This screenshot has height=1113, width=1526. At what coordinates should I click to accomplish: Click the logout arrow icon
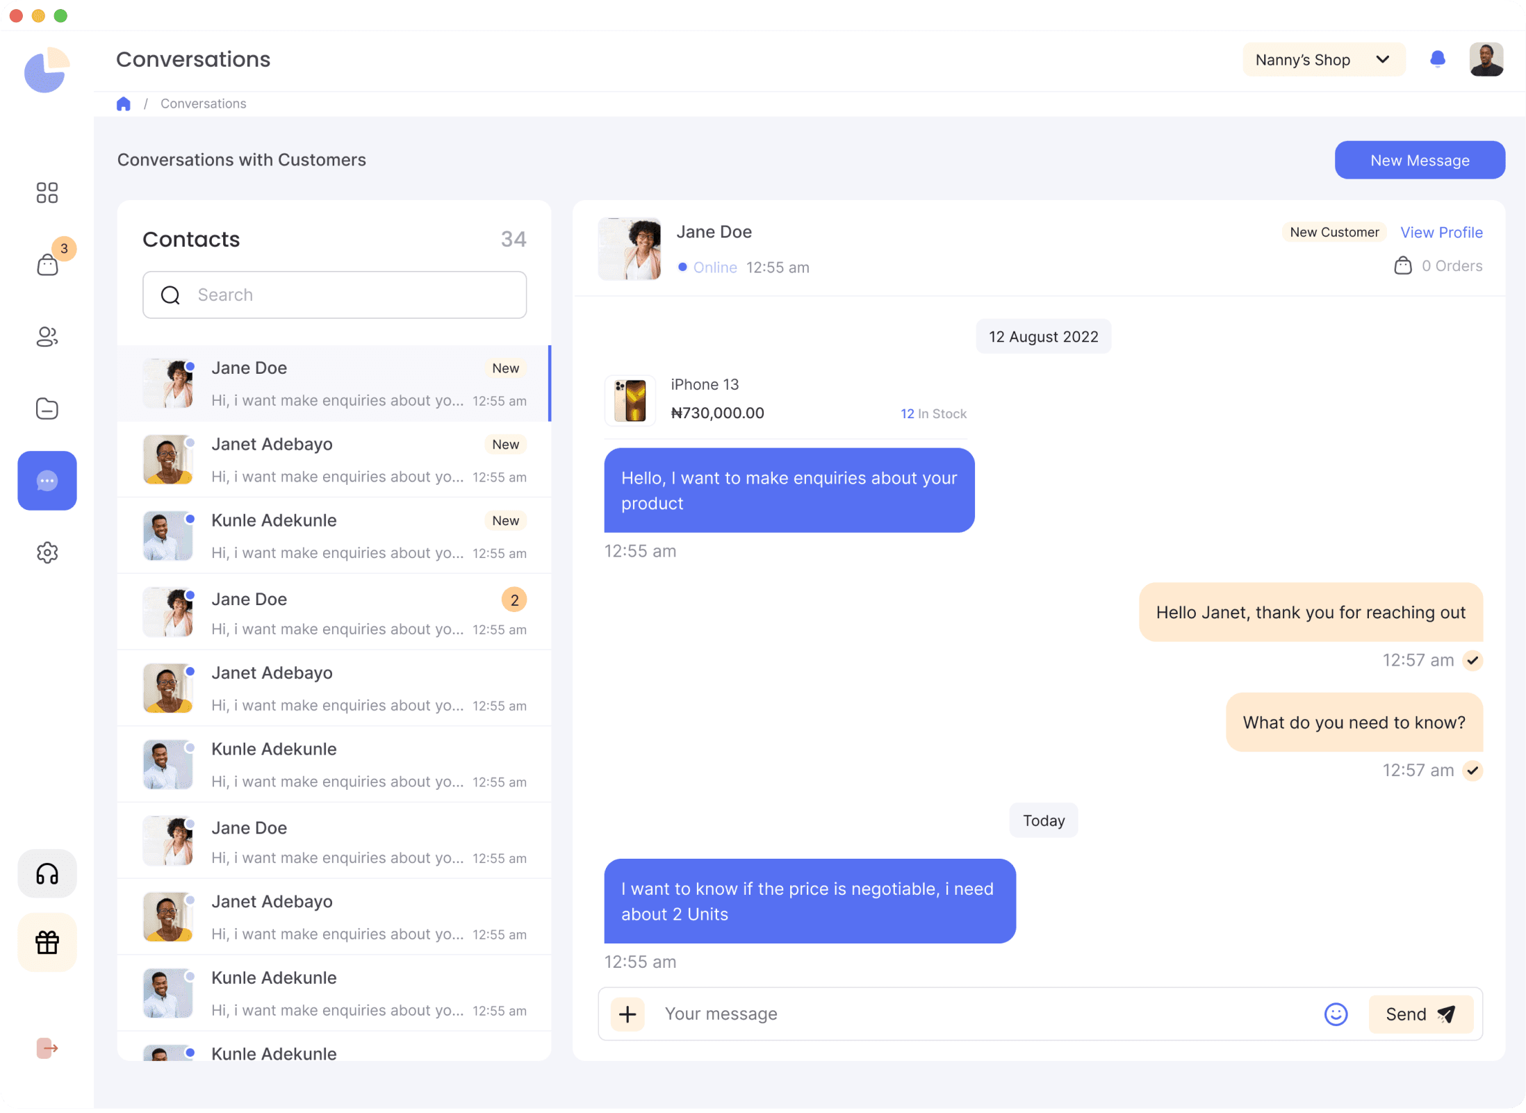47,1048
